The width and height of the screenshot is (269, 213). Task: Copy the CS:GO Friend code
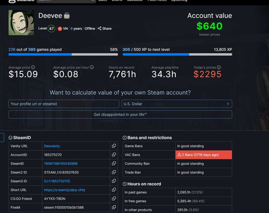tap(114, 198)
